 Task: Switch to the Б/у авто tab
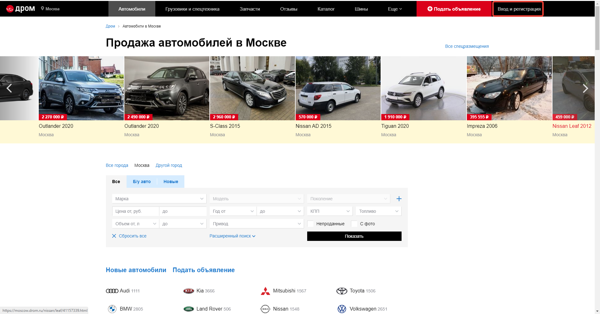(x=142, y=182)
